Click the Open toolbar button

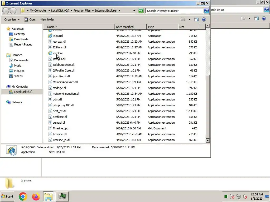coord(31,19)
